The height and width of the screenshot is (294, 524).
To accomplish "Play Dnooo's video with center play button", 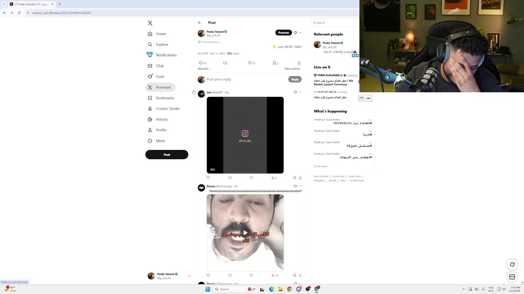I will pos(245,233).
